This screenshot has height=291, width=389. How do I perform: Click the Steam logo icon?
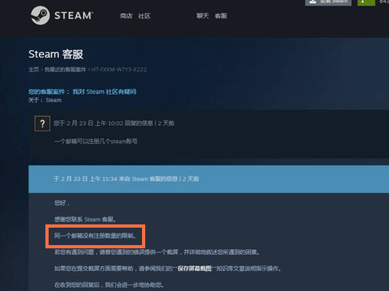click(x=40, y=16)
